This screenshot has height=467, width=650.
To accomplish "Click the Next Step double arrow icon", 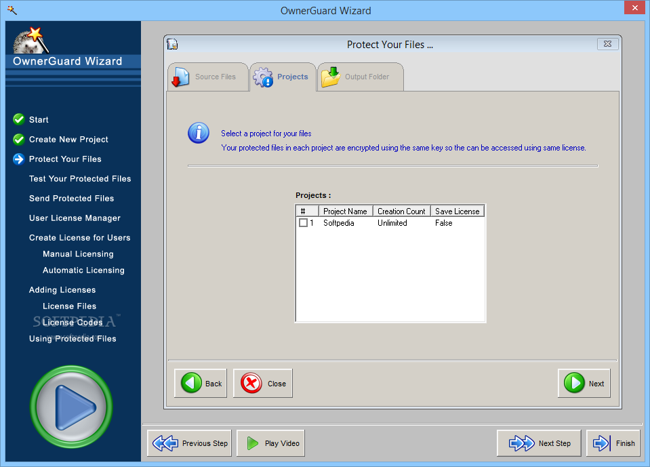I will coord(522,443).
